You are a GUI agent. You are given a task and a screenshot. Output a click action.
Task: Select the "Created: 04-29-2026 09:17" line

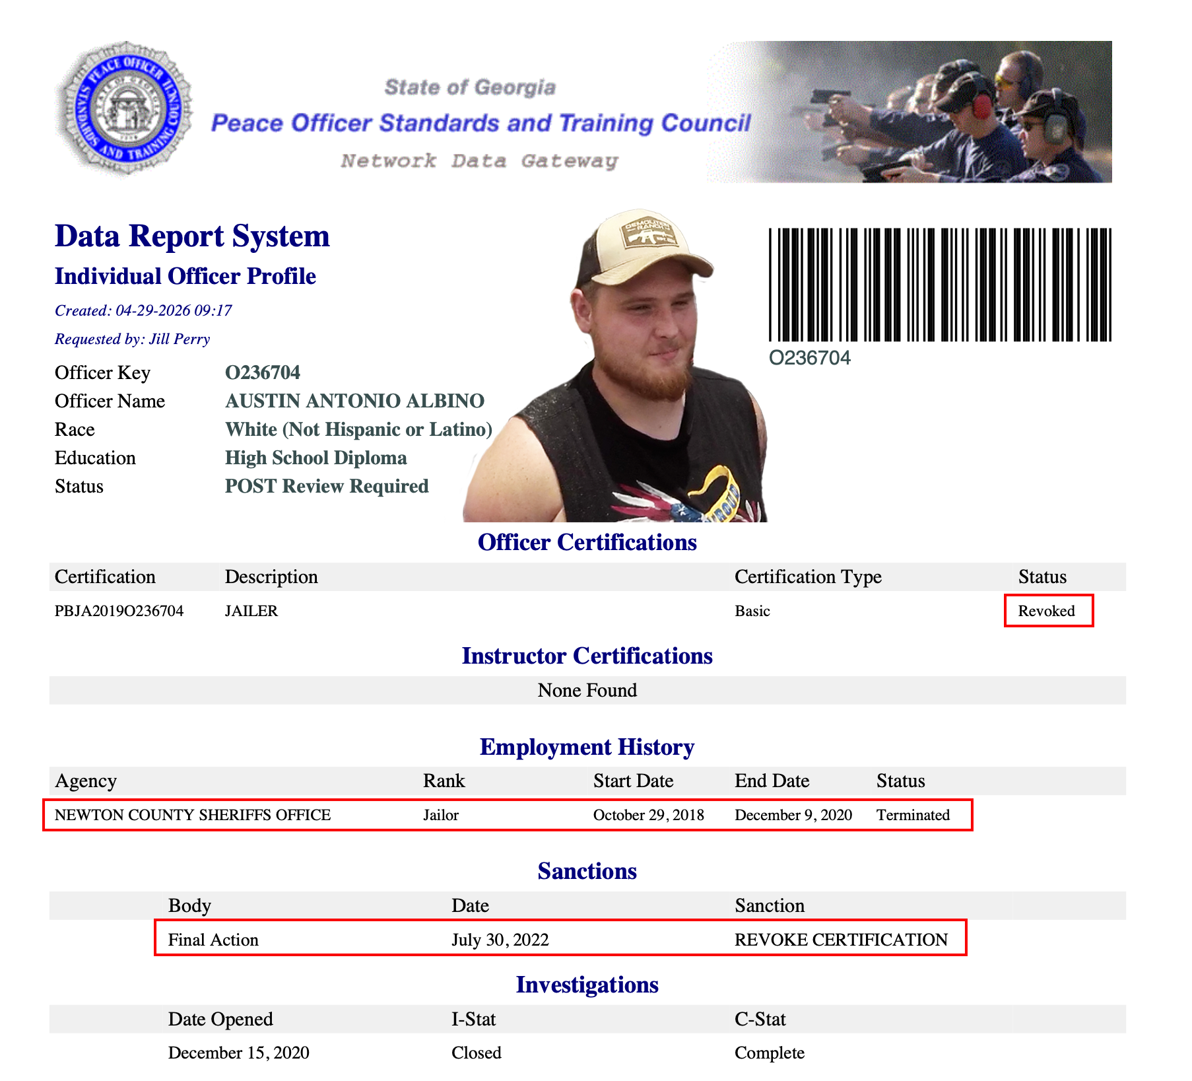tap(143, 310)
